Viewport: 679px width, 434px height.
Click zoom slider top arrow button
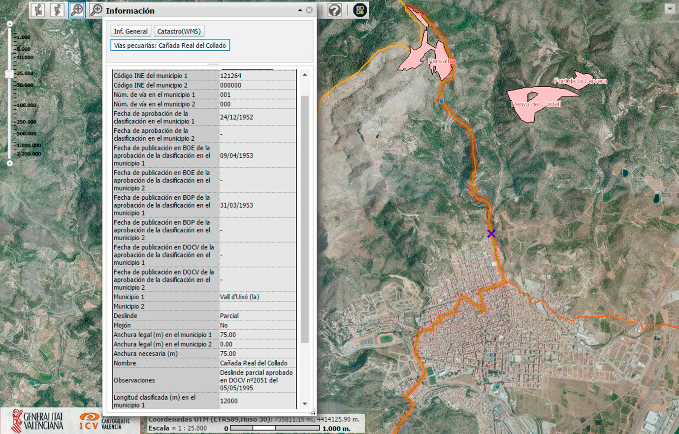pos(9,24)
